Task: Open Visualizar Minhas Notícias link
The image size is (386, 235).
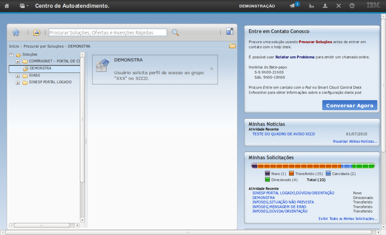Action: [x=354, y=141]
